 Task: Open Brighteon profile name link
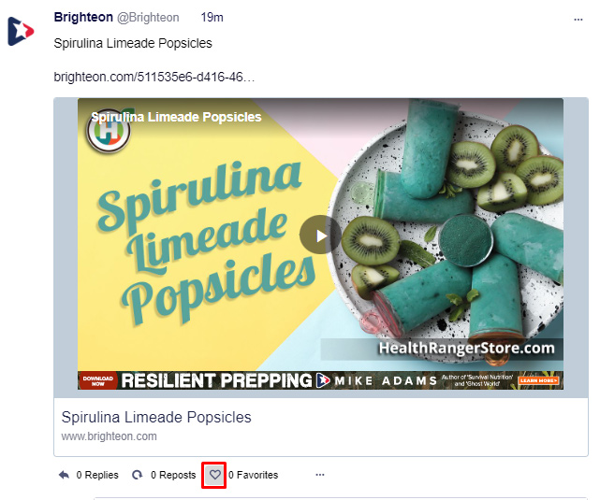pyautogui.click(x=83, y=18)
